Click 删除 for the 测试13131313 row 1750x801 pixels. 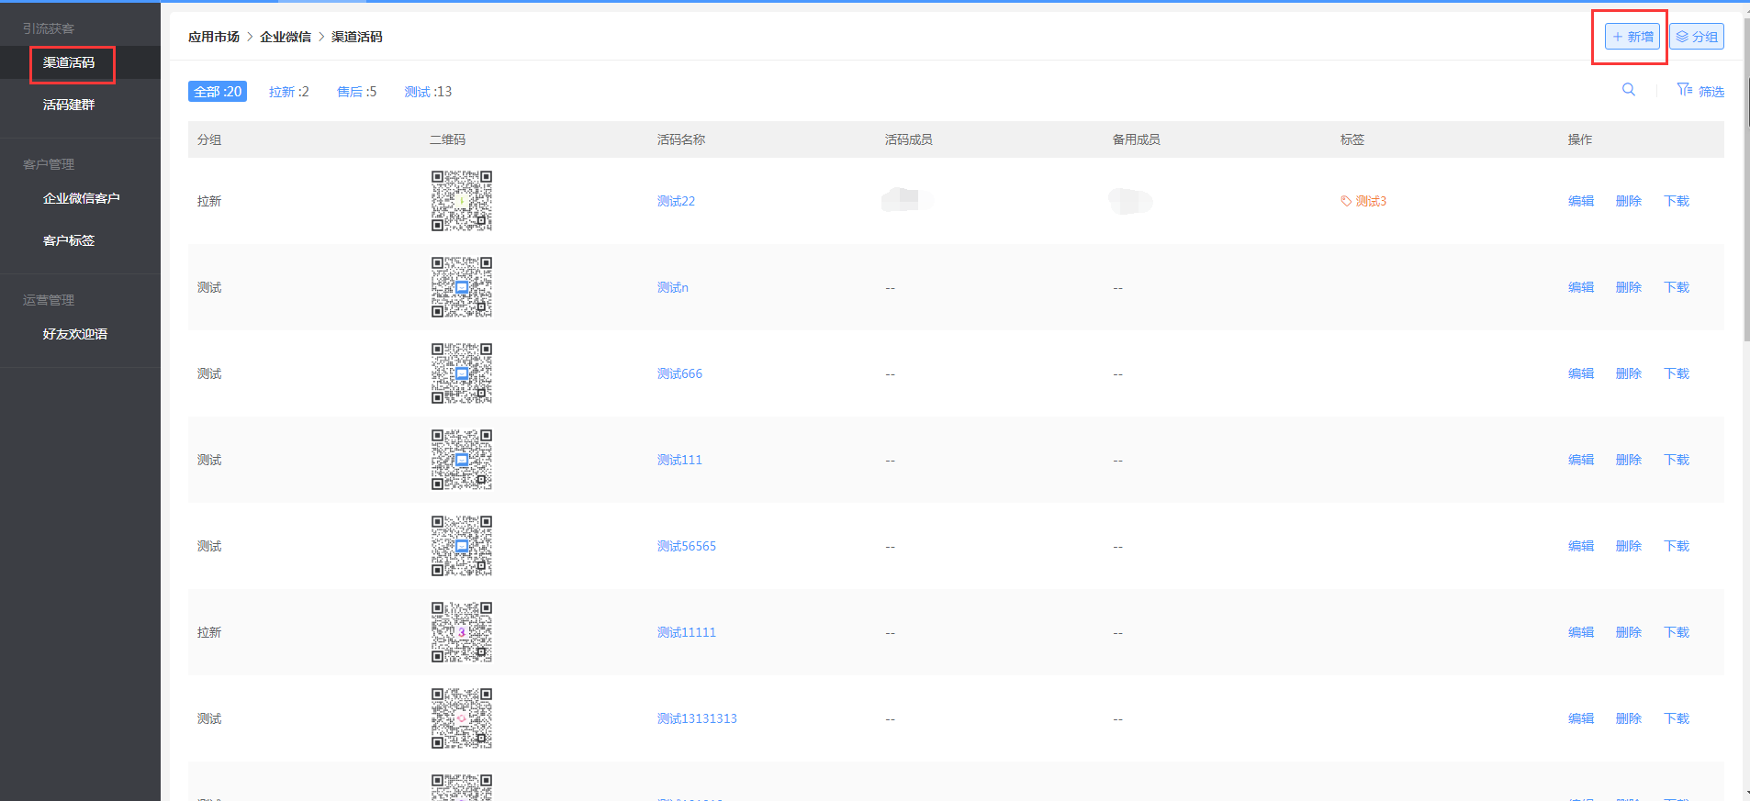pyautogui.click(x=1629, y=718)
